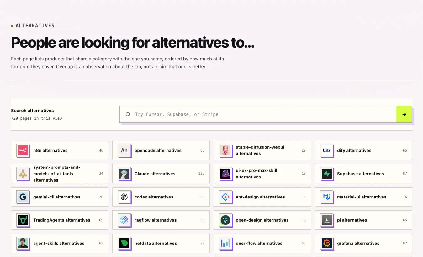
Task: Click the count 26 on gemini-cli card
Action: pyautogui.click(x=101, y=197)
